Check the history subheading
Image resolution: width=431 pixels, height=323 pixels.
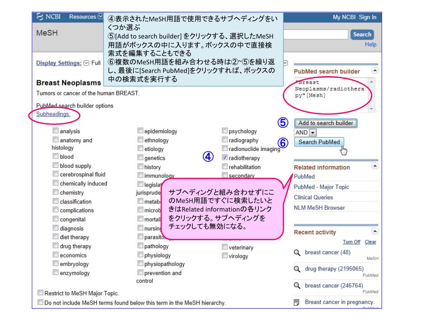tap(141, 166)
